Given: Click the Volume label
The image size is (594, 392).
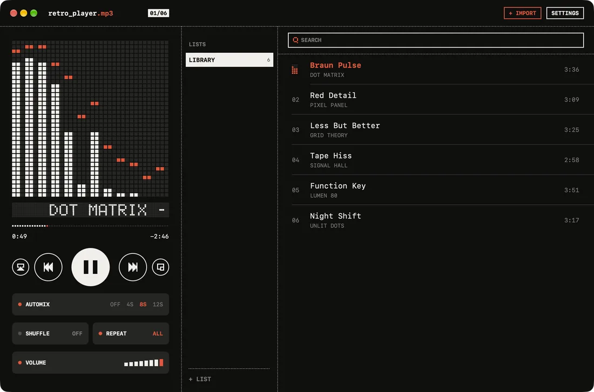Looking at the screenshot, I should 36,362.
